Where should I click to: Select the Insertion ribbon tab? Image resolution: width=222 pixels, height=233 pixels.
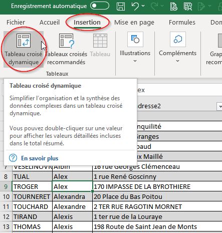click(x=87, y=23)
